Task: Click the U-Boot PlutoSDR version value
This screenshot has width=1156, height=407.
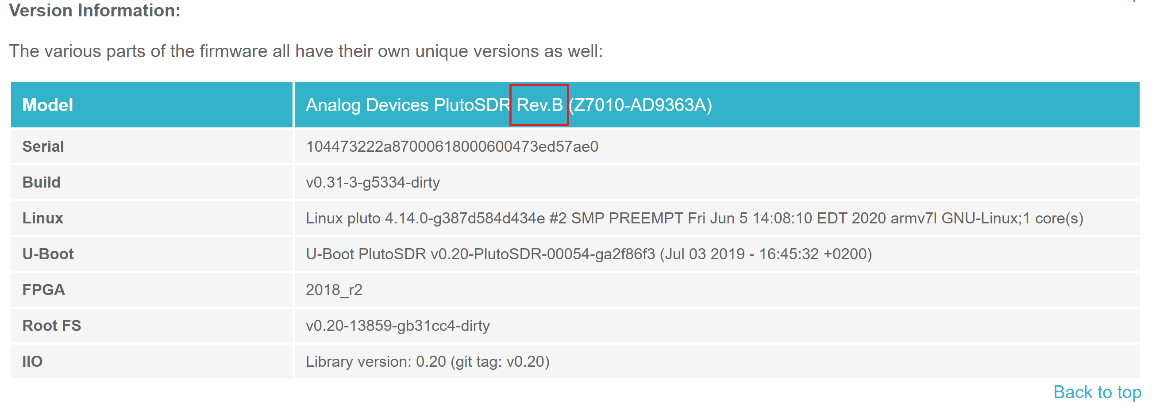Action: pos(588,254)
